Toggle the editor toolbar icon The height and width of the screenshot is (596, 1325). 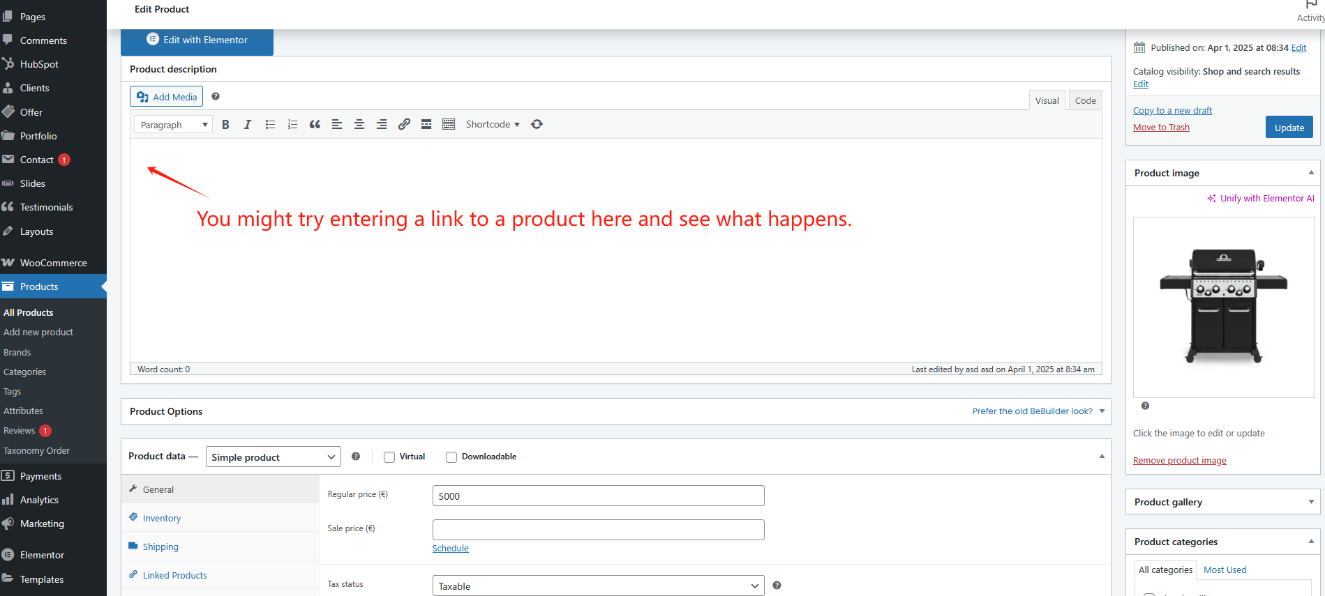click(x=449, y=125)
